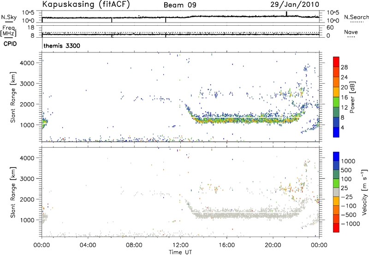Screen dimensions: 369x255
Task: Click the 24 label on Power colorbar
Action: pyautogui.click(x=344, y=77)
